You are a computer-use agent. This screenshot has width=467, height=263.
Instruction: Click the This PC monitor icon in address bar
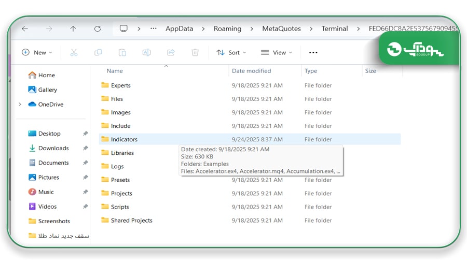click(123, 28)
